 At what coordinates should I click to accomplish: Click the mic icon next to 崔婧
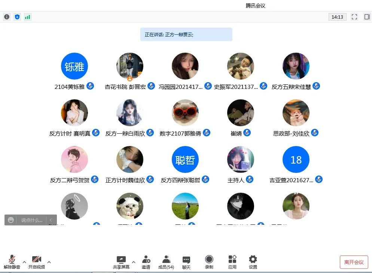pyautogui.click(x=247, y=133)
